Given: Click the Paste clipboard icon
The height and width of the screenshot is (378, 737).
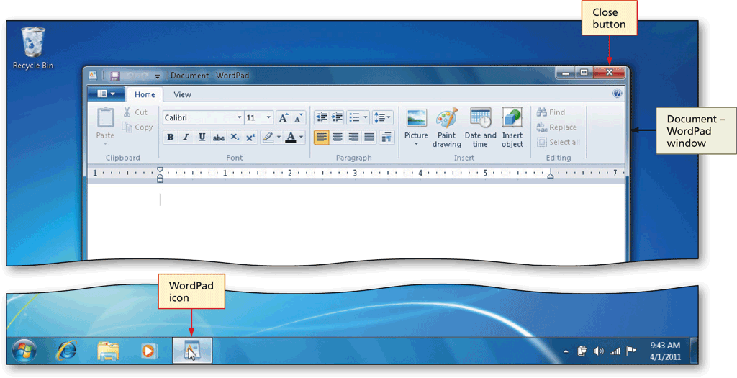Looking at the screenshot, I should (x=105, y=117).
